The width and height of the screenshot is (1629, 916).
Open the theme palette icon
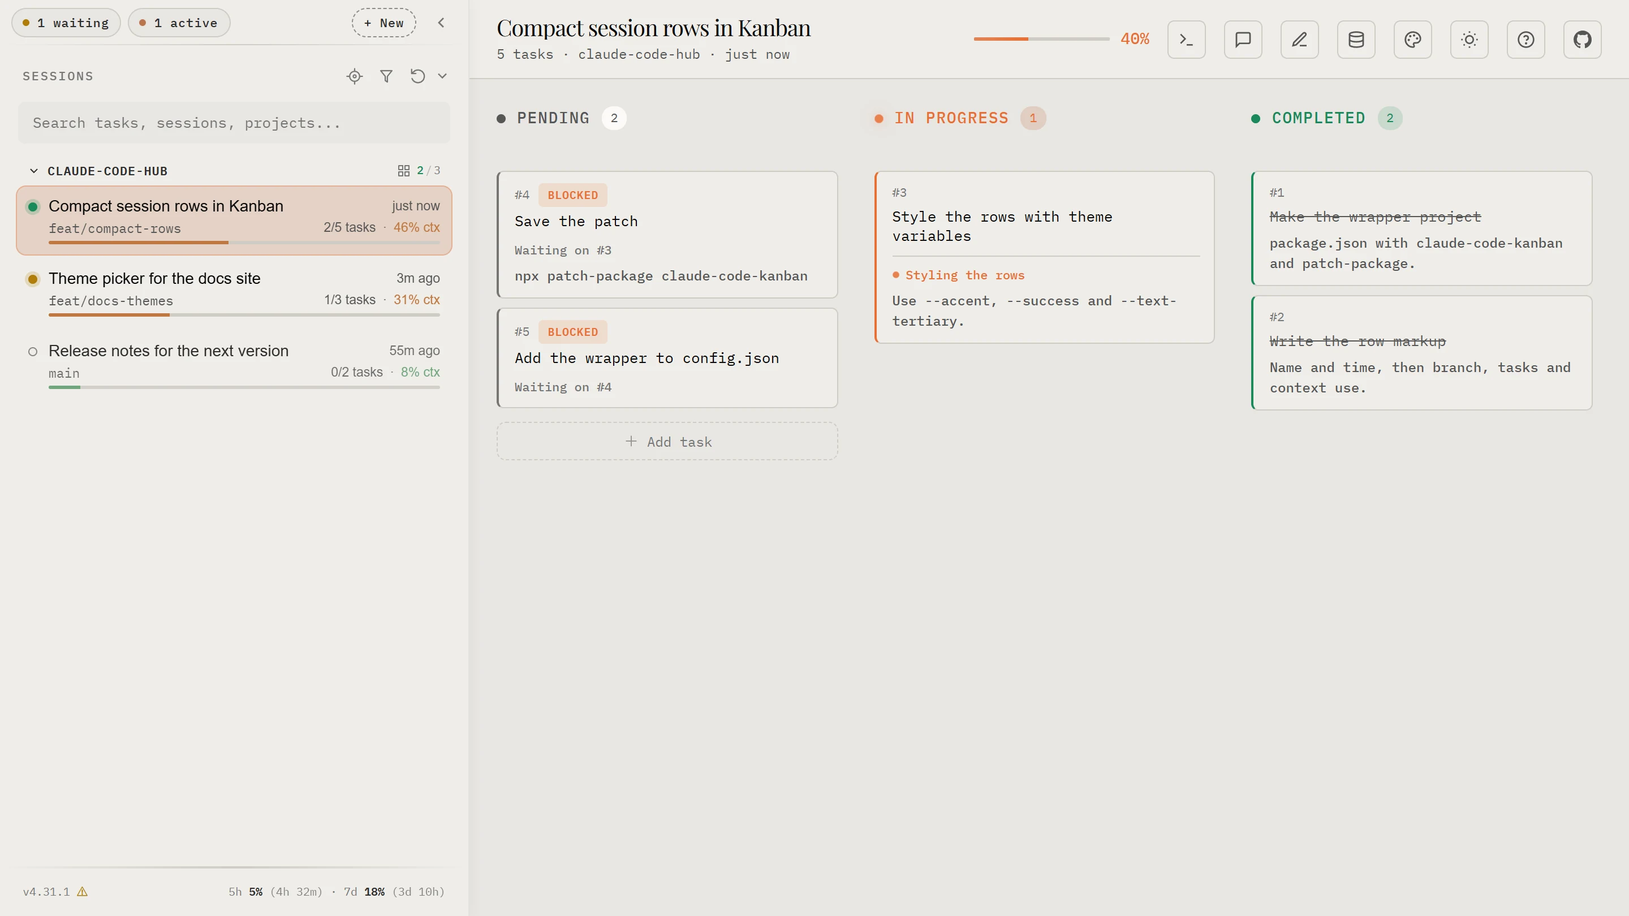[x=1412, y=39]
